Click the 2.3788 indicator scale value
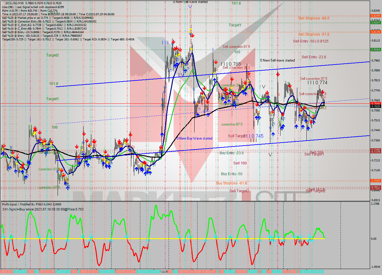Image resolution: width=382 pixels, height=275 pixels. click(375, 204)
